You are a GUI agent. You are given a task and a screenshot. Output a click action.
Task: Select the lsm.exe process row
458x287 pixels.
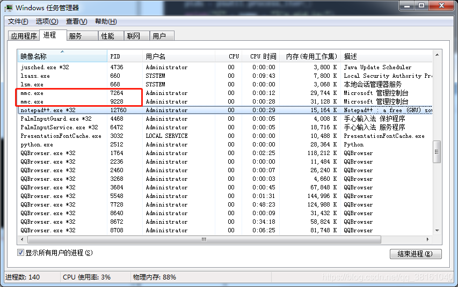[x=225, y=84]
